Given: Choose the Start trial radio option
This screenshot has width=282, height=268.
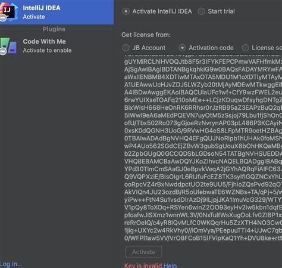Looking at the screenshot, I should [x=201, y=11].
